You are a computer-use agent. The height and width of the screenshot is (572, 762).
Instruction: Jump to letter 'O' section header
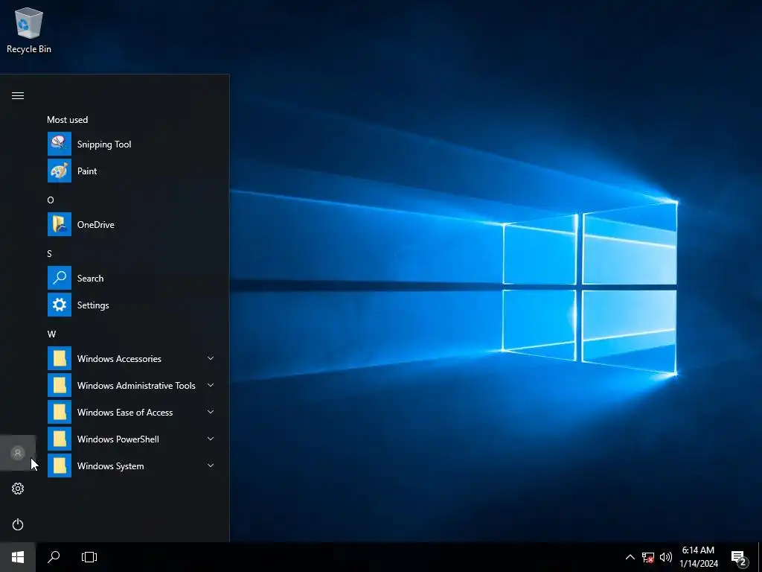(x=51, y=200)
